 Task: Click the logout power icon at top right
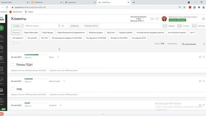(203, 19)
